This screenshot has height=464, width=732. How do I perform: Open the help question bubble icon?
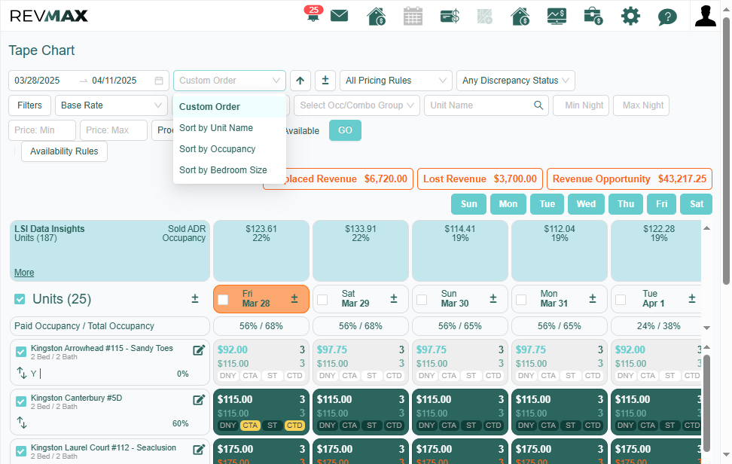point(667,17)
